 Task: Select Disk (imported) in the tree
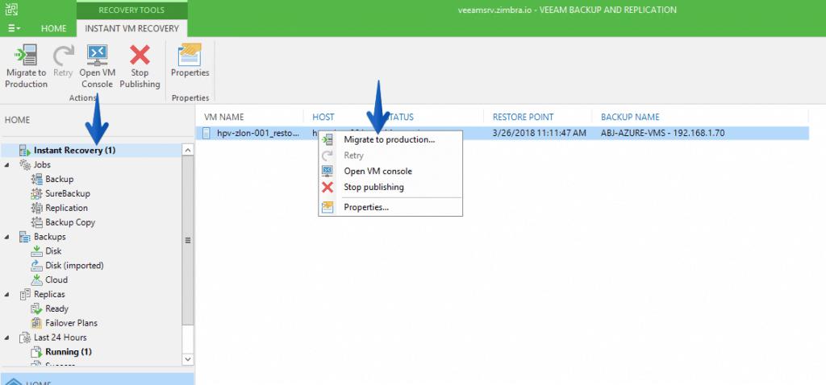tap(74, 266)
